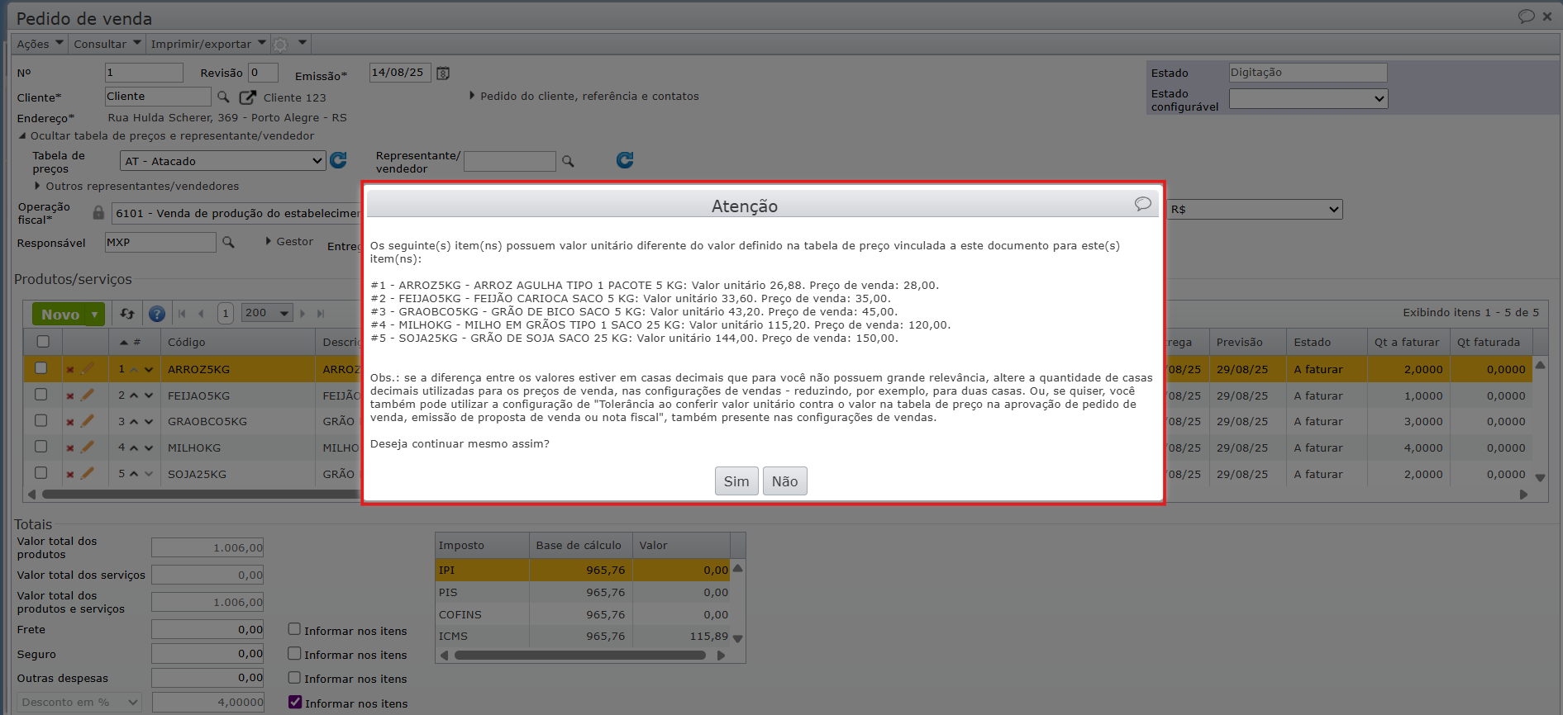Click the page number 1 field

pos(225,313)
